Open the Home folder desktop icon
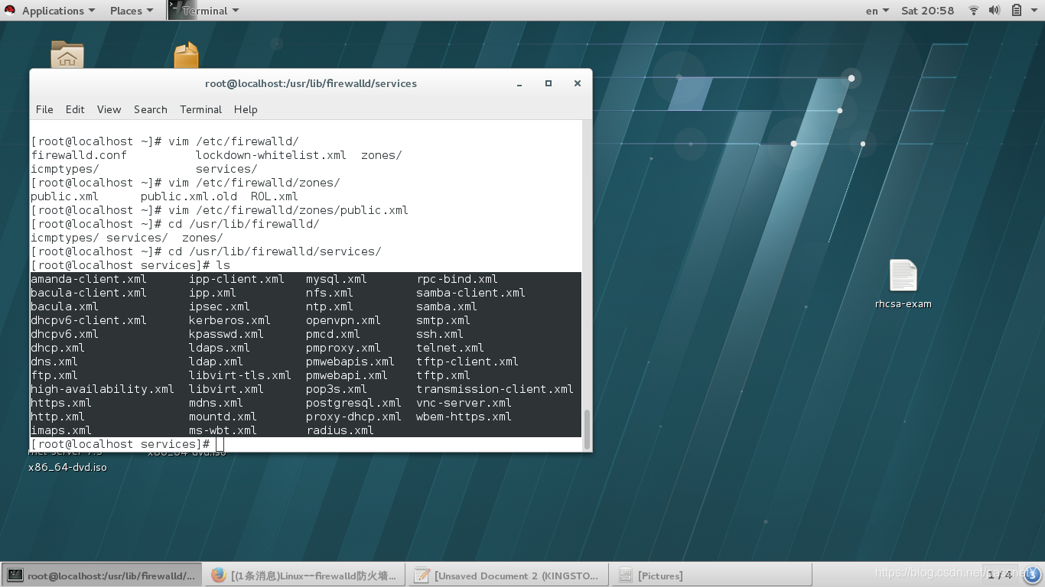This screenshot has height=587, width=1045. coord(67,55)
